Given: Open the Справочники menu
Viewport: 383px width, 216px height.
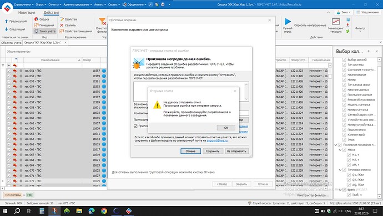Looking at the screenshot, I should tap(24, 4).
